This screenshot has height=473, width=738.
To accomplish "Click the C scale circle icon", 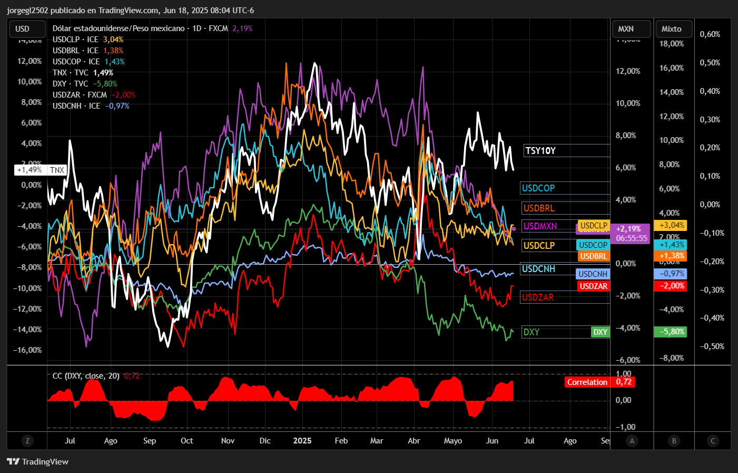I will click(713, 441).
